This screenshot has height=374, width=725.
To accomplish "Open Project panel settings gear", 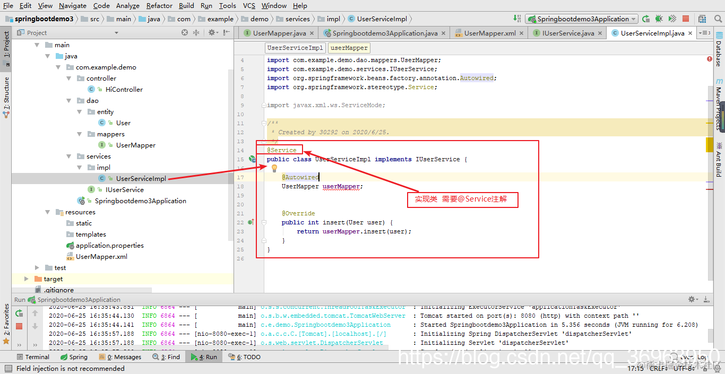I will tap(212, 32).
